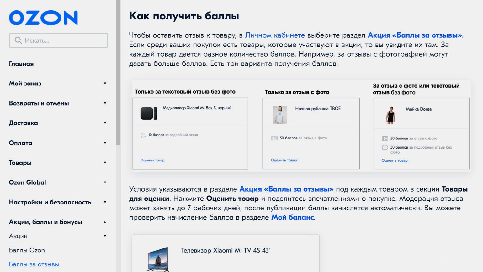The image size is (483, 272).
Task: Select Акции, баллы и бонусы heading
Action: pos(45,222)
